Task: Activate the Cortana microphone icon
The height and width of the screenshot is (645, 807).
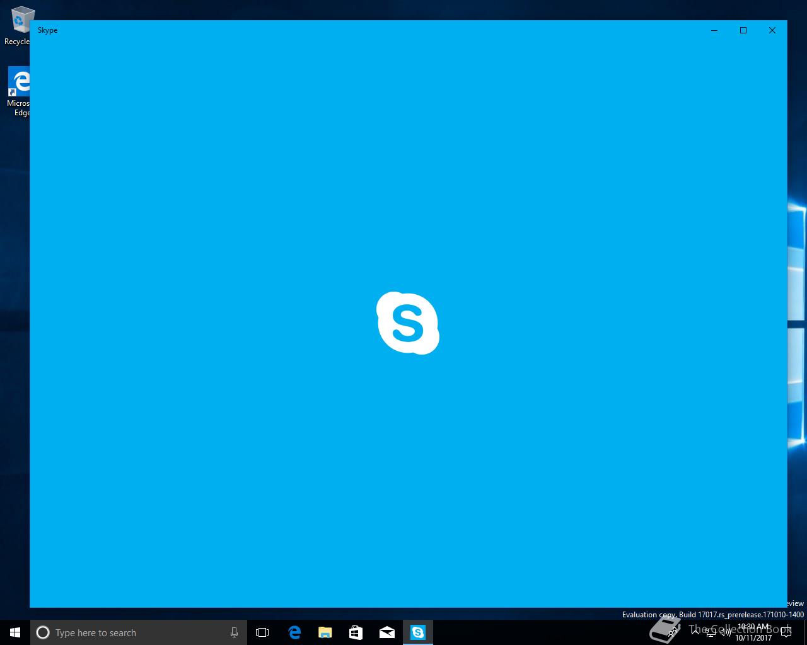Action: pyautogui.click(x=234, y=632)
